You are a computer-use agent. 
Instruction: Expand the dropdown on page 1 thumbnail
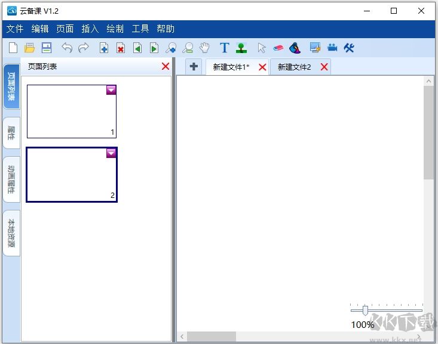point(111,90)
